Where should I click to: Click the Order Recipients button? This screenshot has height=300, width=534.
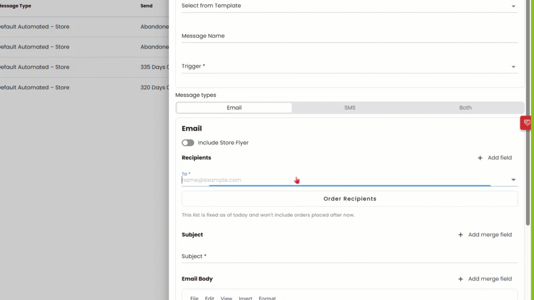350,199
